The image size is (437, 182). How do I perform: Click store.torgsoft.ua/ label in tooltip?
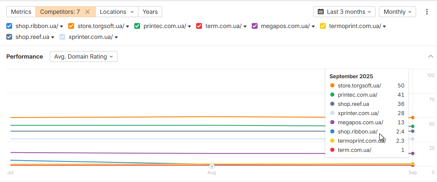click(x=359, y=86)
